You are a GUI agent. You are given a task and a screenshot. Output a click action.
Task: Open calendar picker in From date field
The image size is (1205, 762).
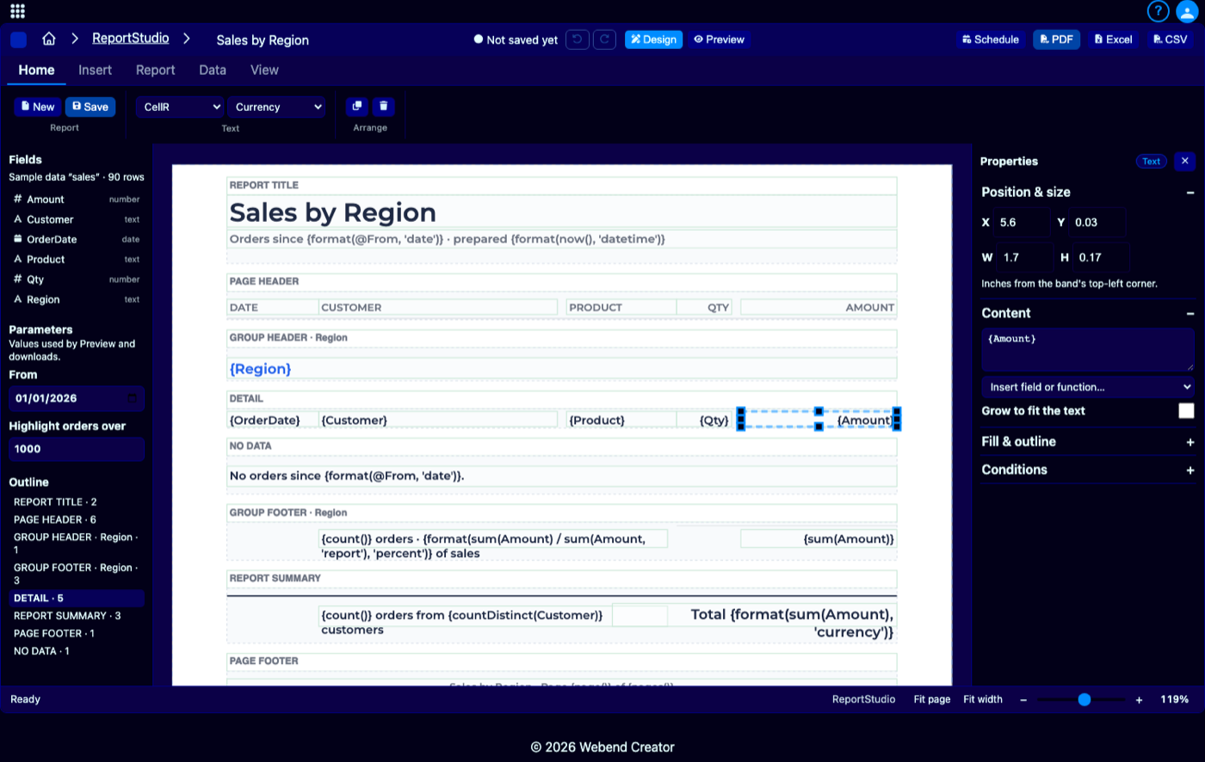[x=132, y=398]
